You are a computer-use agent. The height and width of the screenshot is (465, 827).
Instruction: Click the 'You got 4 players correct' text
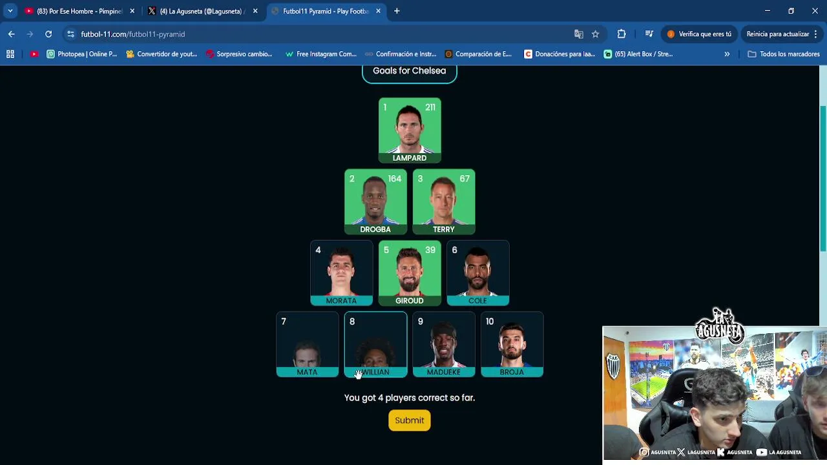click(410, 398)
